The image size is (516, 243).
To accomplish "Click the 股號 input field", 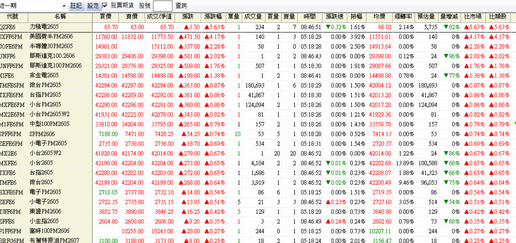I will pyautogui.click(x=163, y=6).
